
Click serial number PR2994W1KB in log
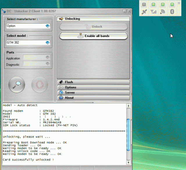pos(52,122)
